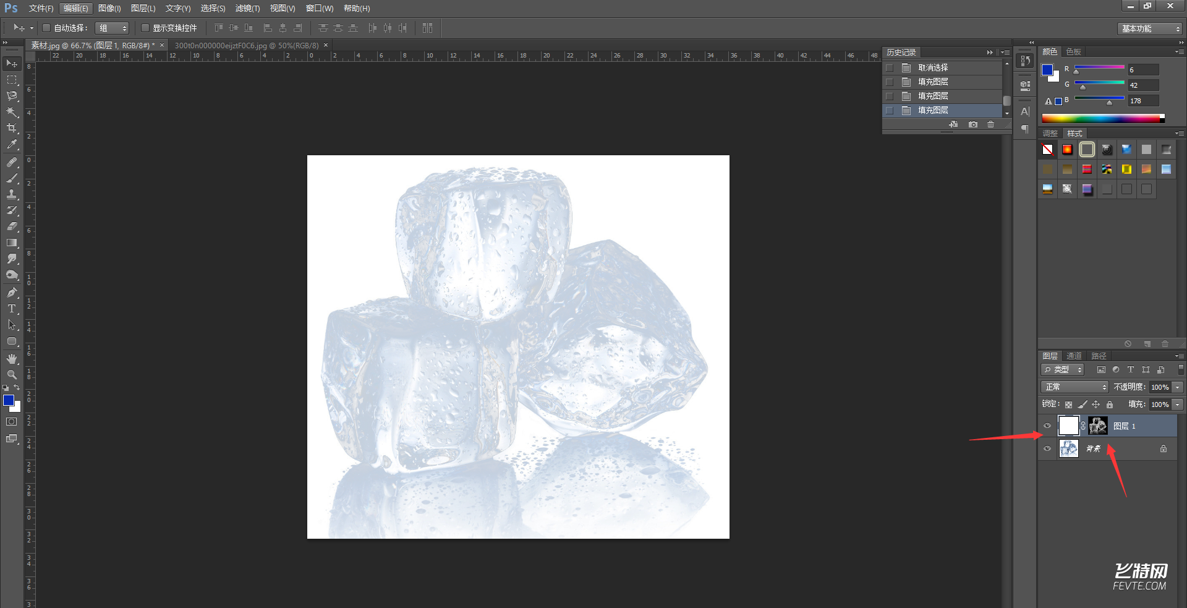Delete current state in History panel
Screen dimensions: 1187x608
pyautogui.click(x=990, y=124)
